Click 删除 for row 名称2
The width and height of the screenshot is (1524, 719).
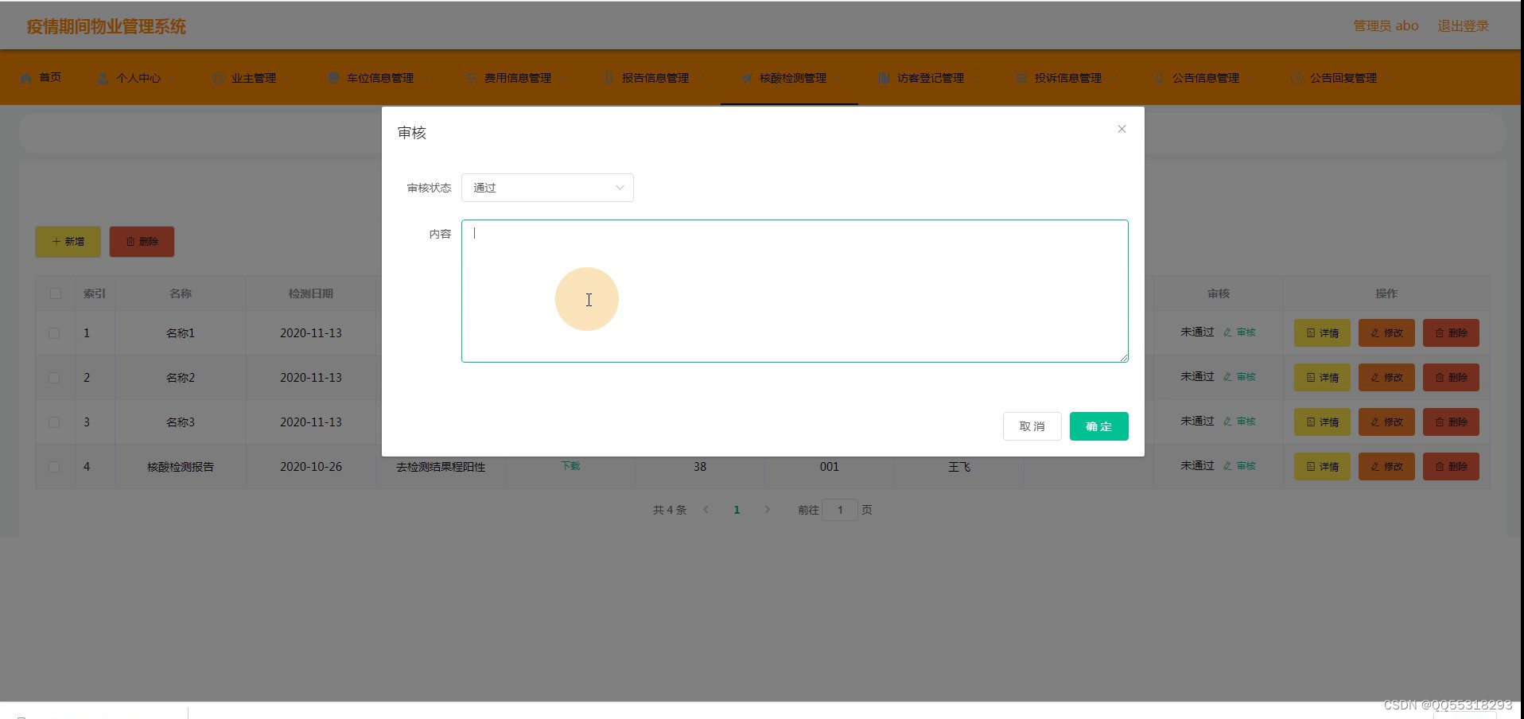click(1451, 378)
